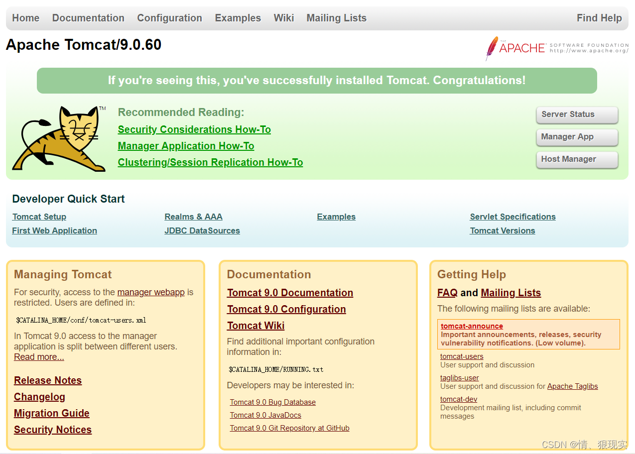
Task: Open Clustering/Session Replication How-To link
Action: [x=210, y=162]
